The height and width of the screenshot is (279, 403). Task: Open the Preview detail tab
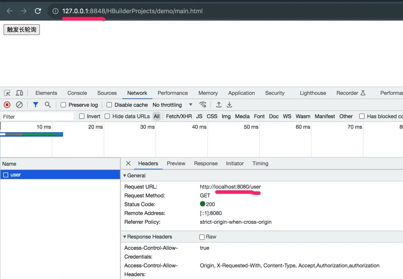(176, 163)
